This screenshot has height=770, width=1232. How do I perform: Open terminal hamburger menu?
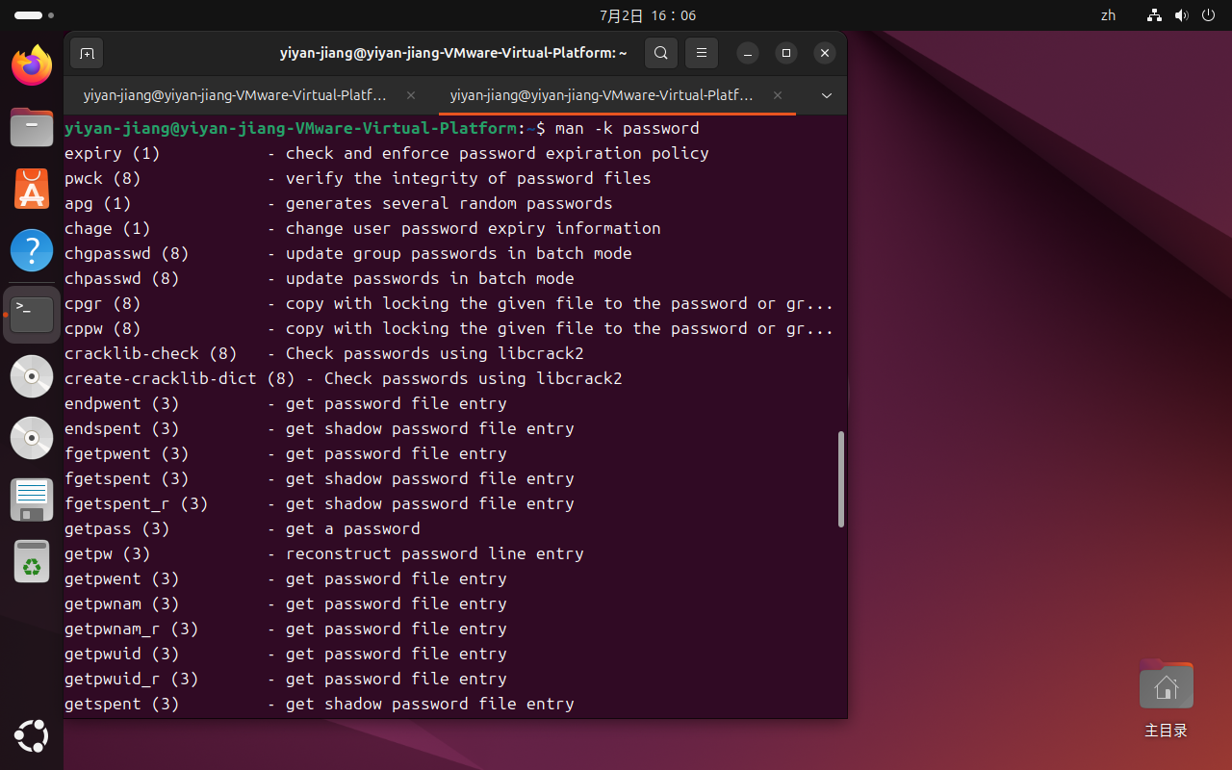(x=702, y=53)
